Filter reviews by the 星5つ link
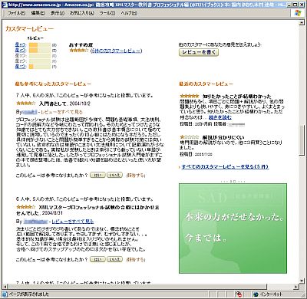Viewport: 307px width, 299px height. [21, 44]
